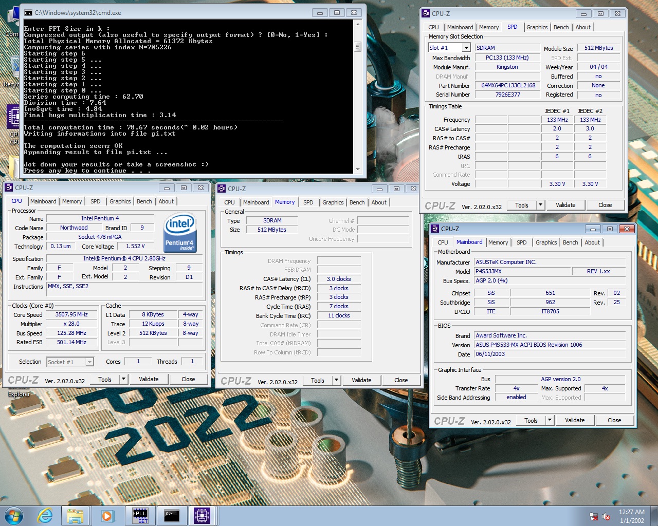Expand Tools arrow in SPD window
The image size is (658, 526).
pos(540,205)
